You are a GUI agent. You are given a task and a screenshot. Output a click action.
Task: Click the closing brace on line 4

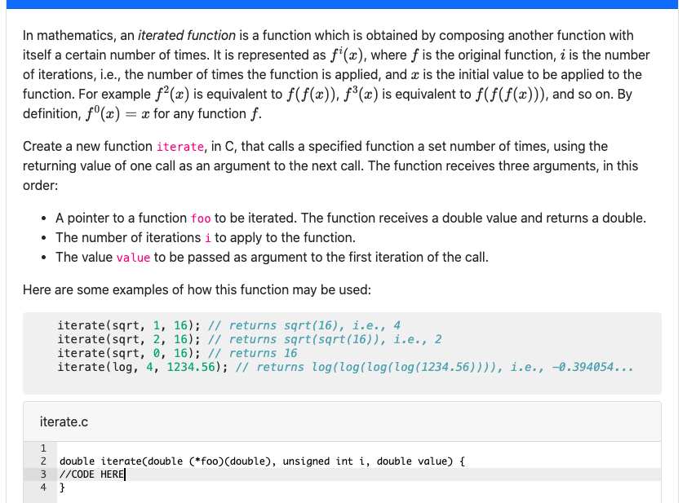pyautogui.click(x=62, y=488)
